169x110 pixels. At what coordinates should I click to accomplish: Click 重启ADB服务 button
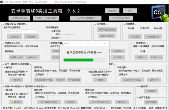click(107, 36)
